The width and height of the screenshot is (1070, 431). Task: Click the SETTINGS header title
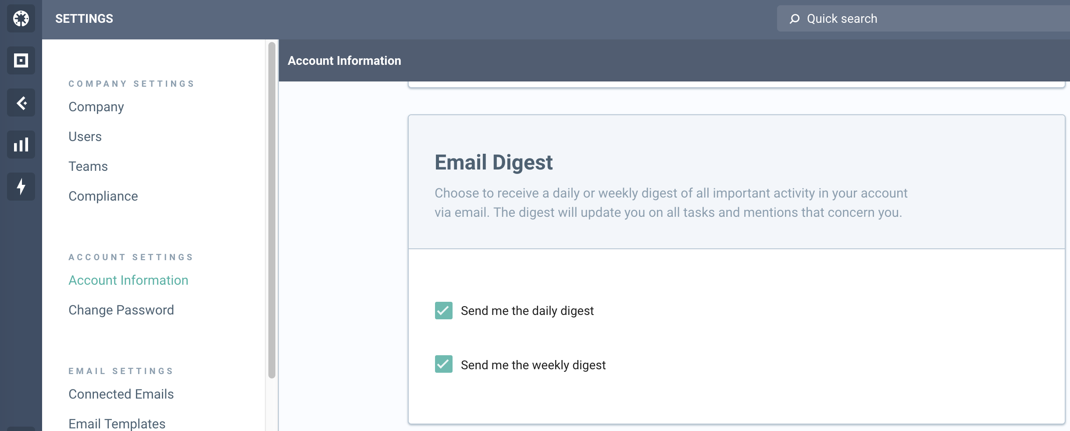[x=84, y=18]
